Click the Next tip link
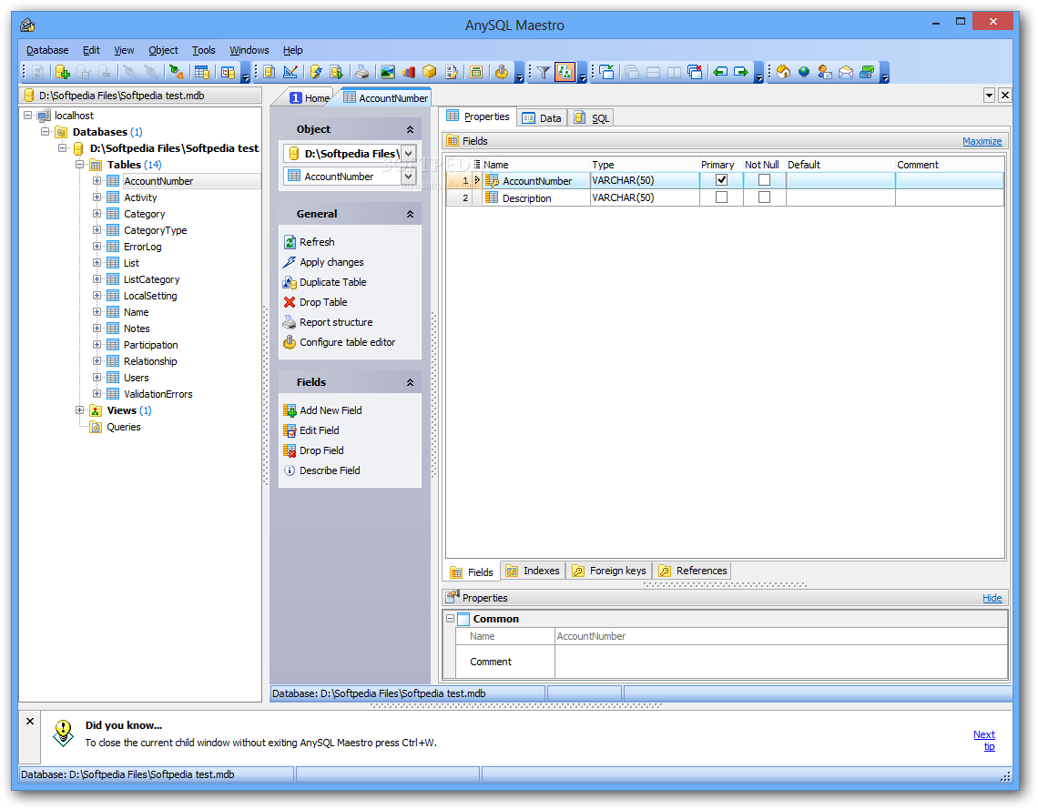 click(984, 740)
